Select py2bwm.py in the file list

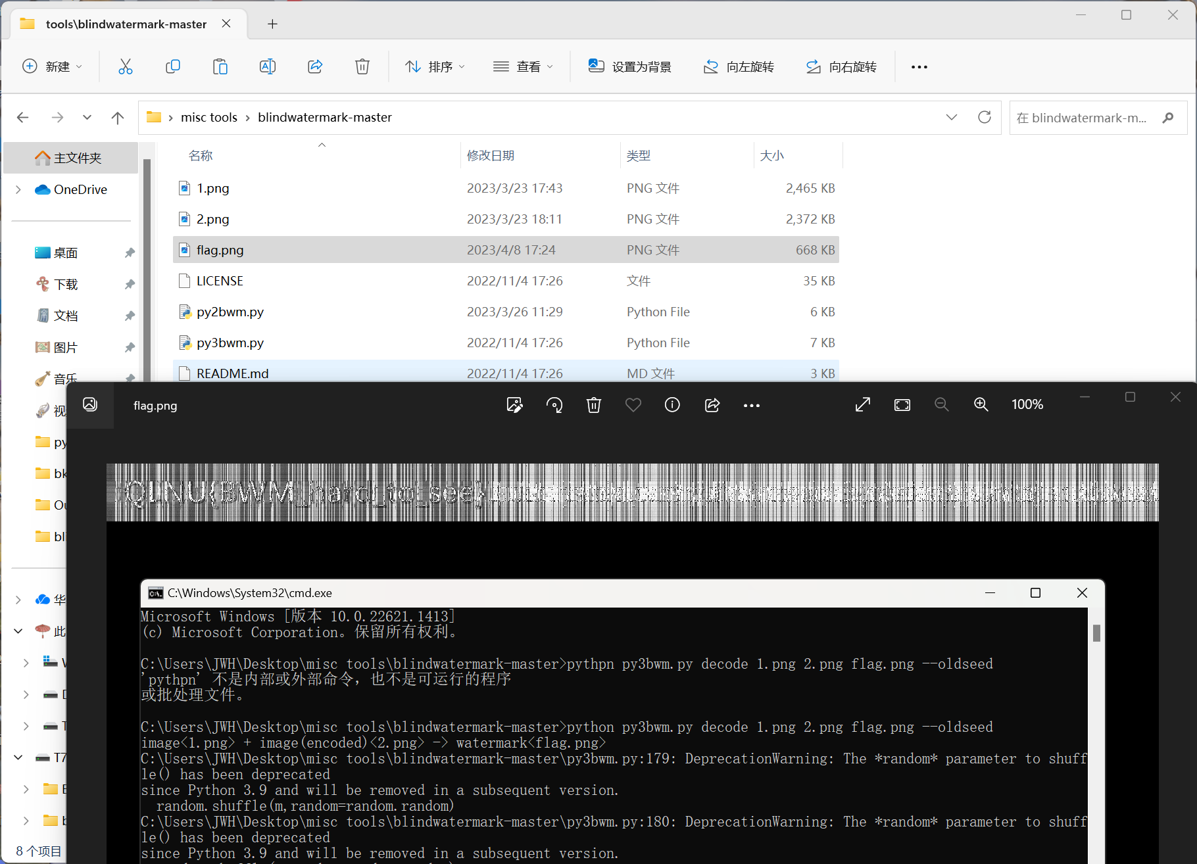click(506, 312)
